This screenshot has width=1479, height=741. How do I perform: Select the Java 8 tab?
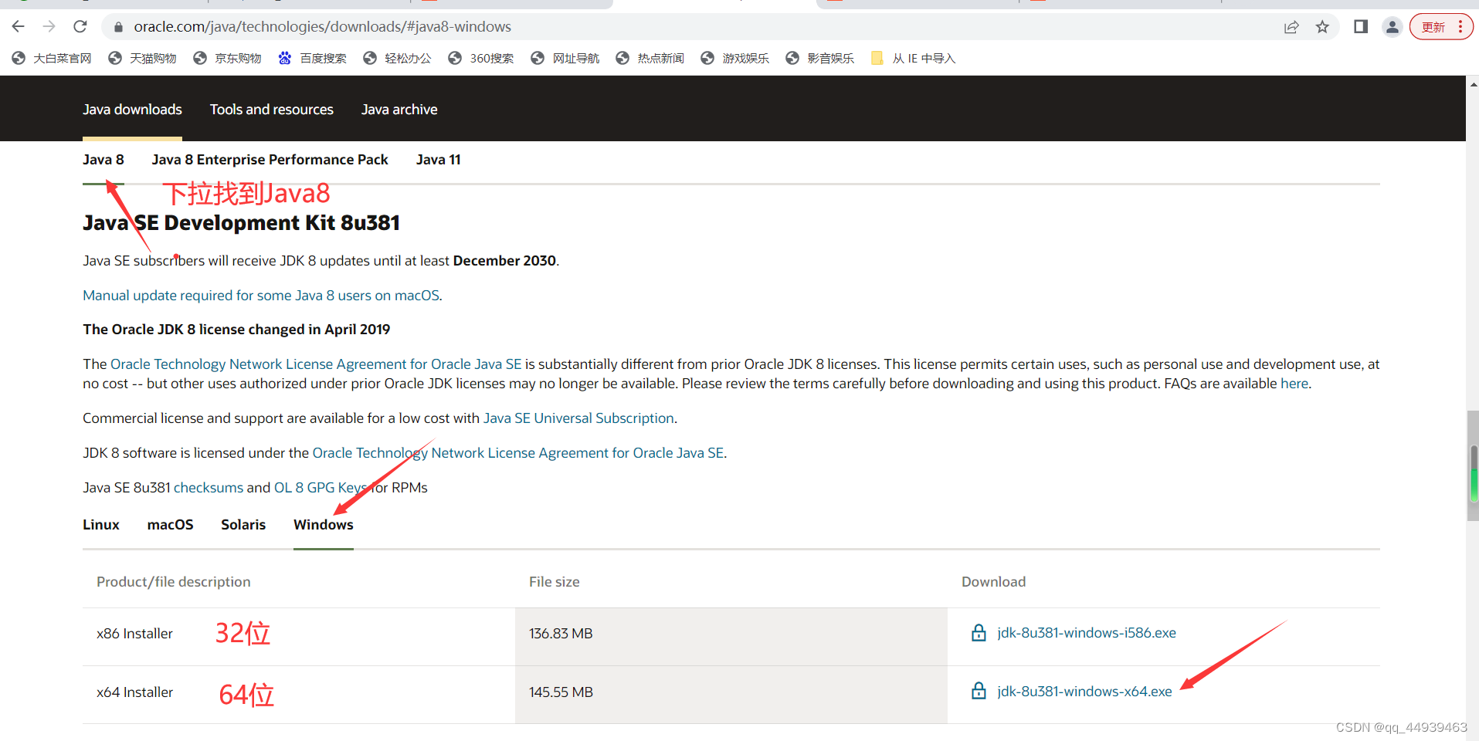click(x=103, y=160)
